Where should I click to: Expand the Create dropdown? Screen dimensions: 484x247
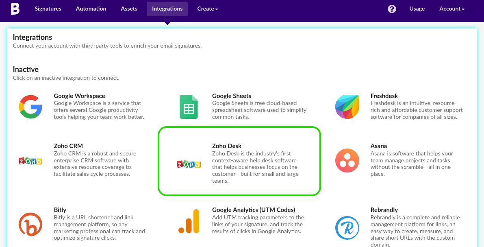click(x=208, y=9)
